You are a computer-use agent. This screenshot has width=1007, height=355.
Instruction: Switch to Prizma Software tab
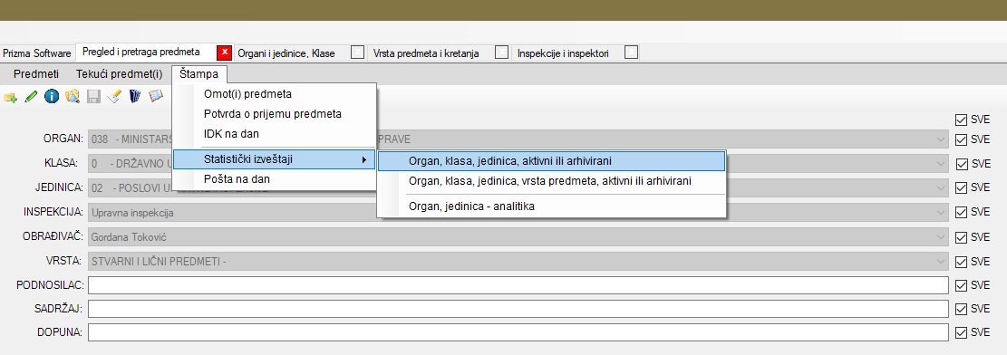37,53
